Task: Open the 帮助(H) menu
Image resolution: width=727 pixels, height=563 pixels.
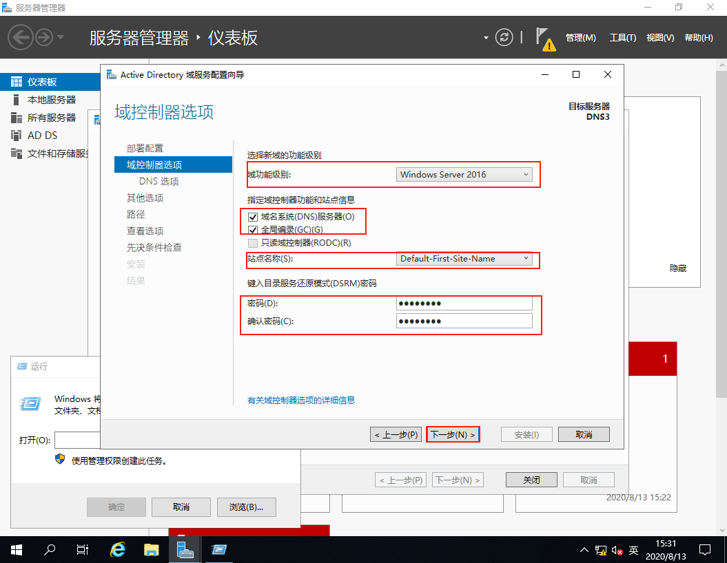Action: tap(699, 37)
